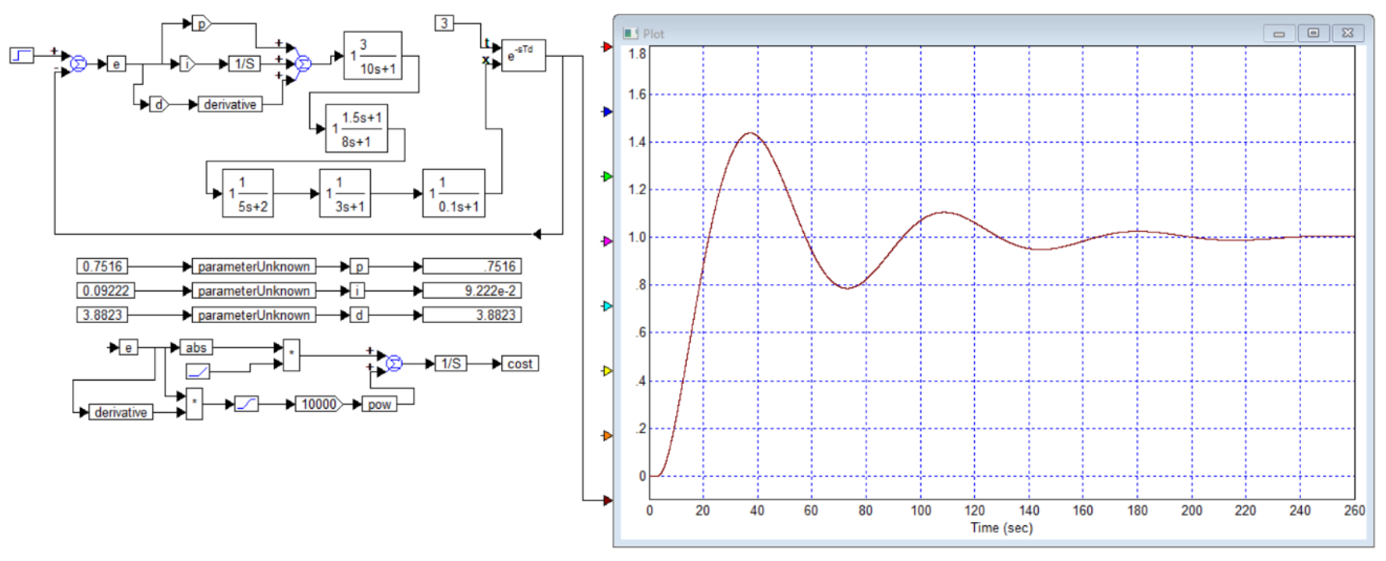1386x561 pixels.
Task: Click the first parameterUnknown block
Action: tap(253, 266)
